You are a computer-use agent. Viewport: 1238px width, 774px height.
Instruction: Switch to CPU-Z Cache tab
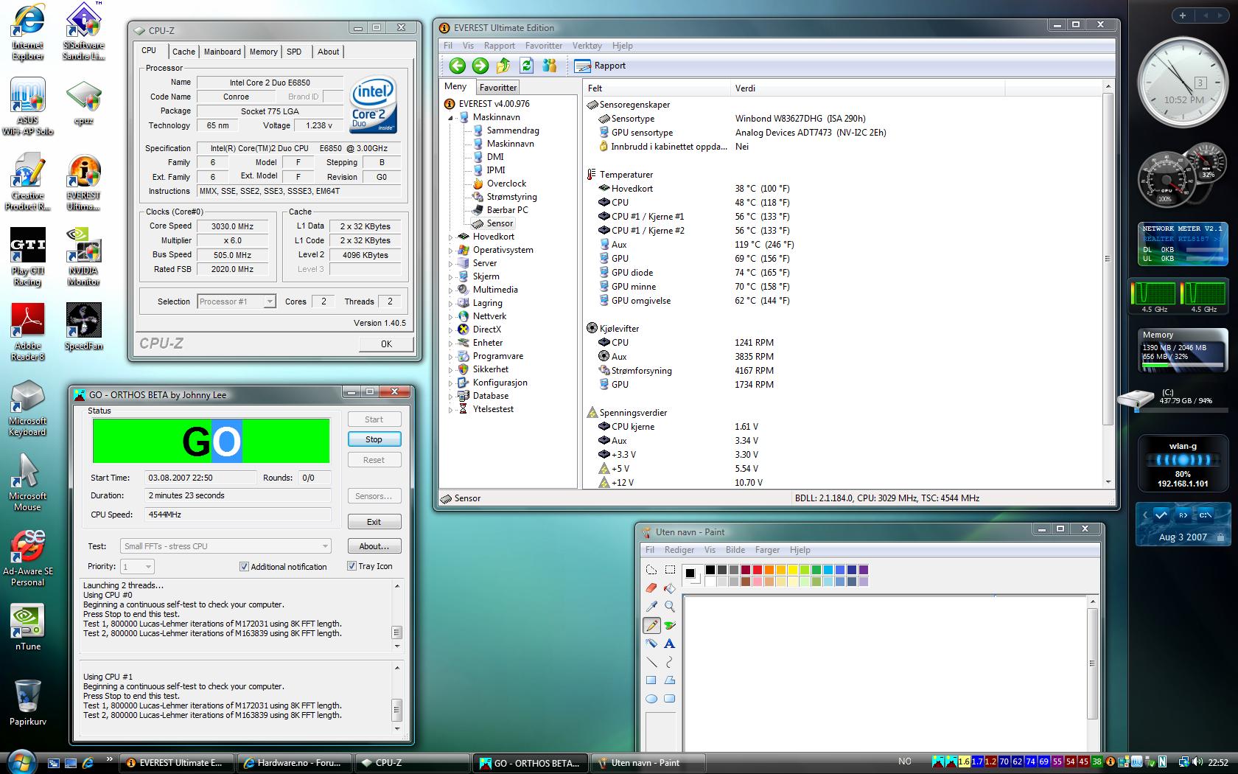tap(183, 52)
